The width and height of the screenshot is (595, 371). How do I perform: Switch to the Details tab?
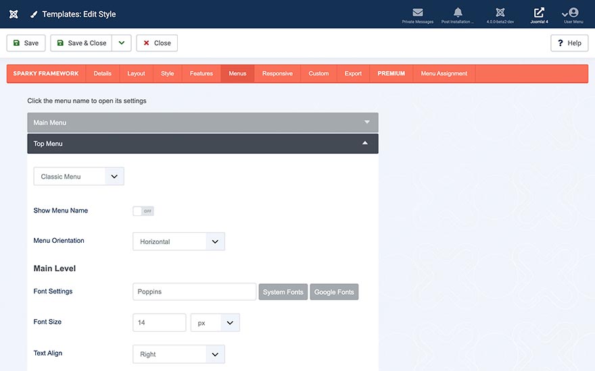pos(103,74)
